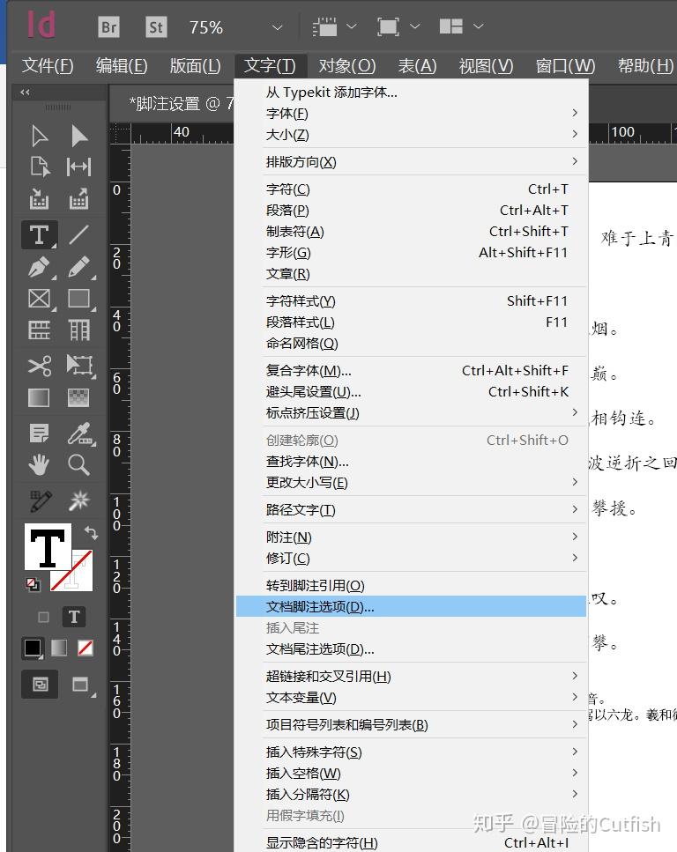Collapse the tools panel double arrow
677x852 pixels.
pyautogui.click(x=25, y=93)
